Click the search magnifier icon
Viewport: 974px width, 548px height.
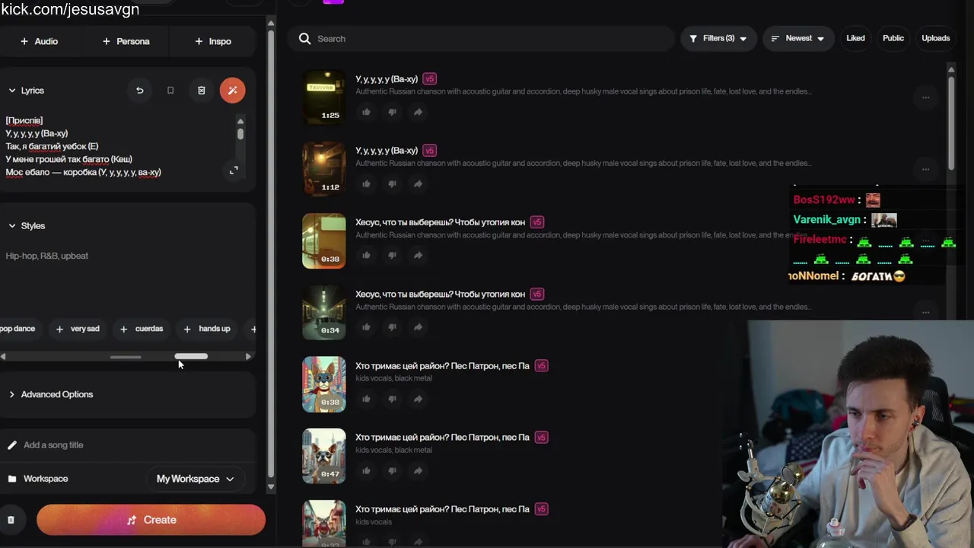(x=305, y=39)
